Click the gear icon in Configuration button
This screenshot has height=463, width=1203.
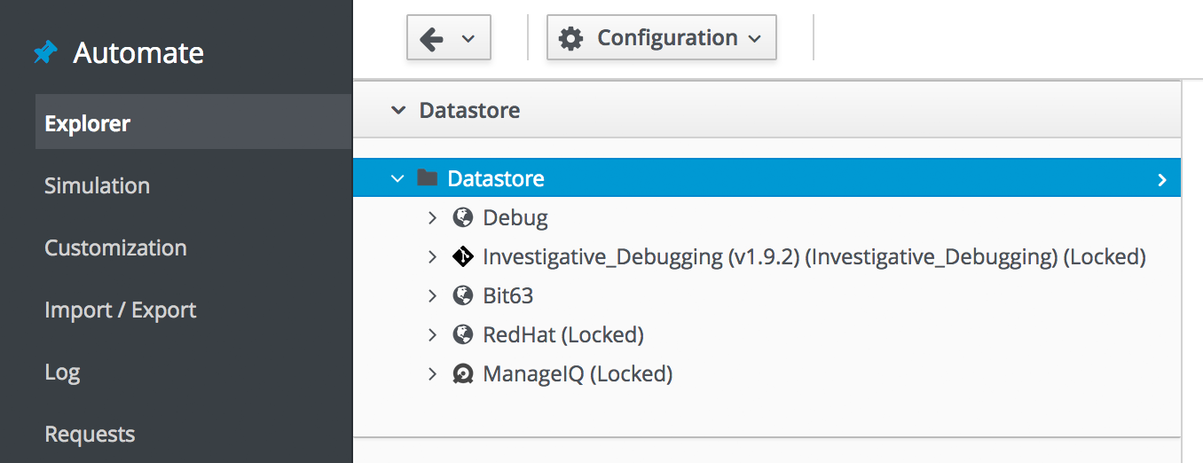coord(571,38)
